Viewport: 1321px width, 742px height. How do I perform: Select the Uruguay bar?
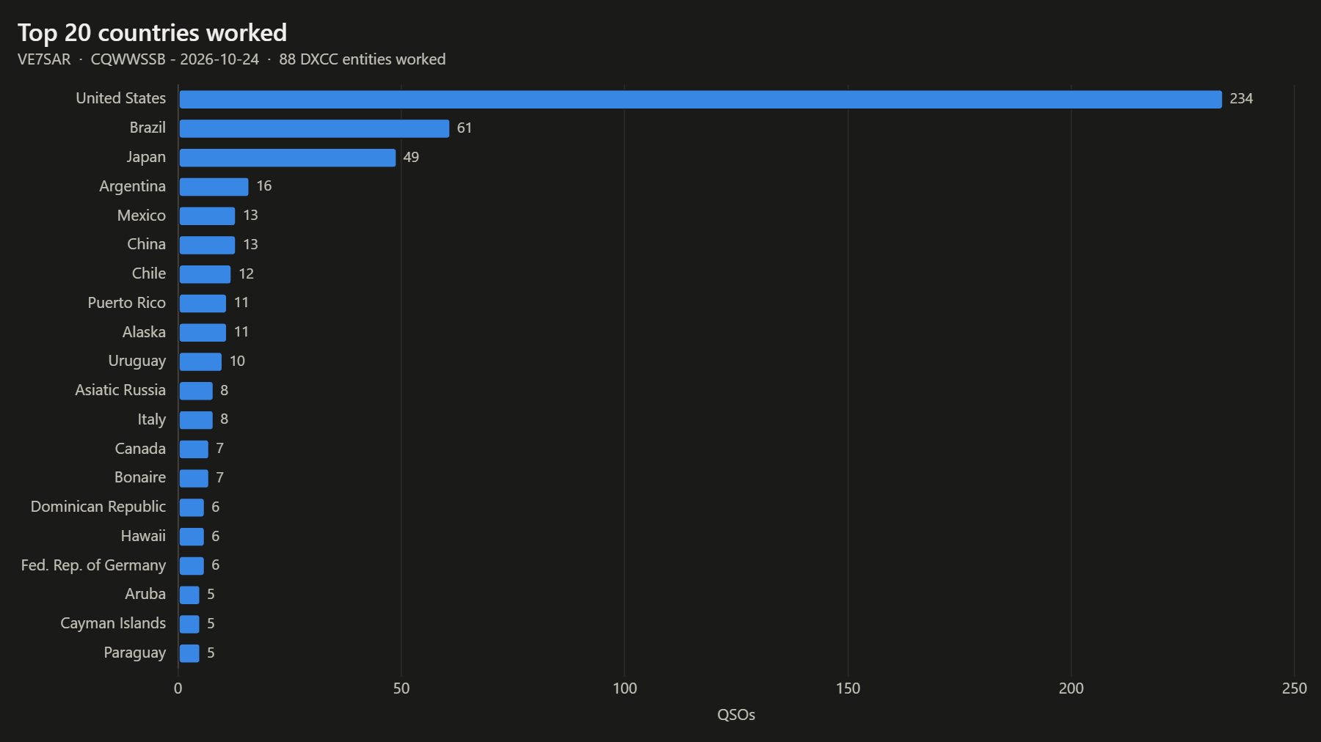click(200, 361)
